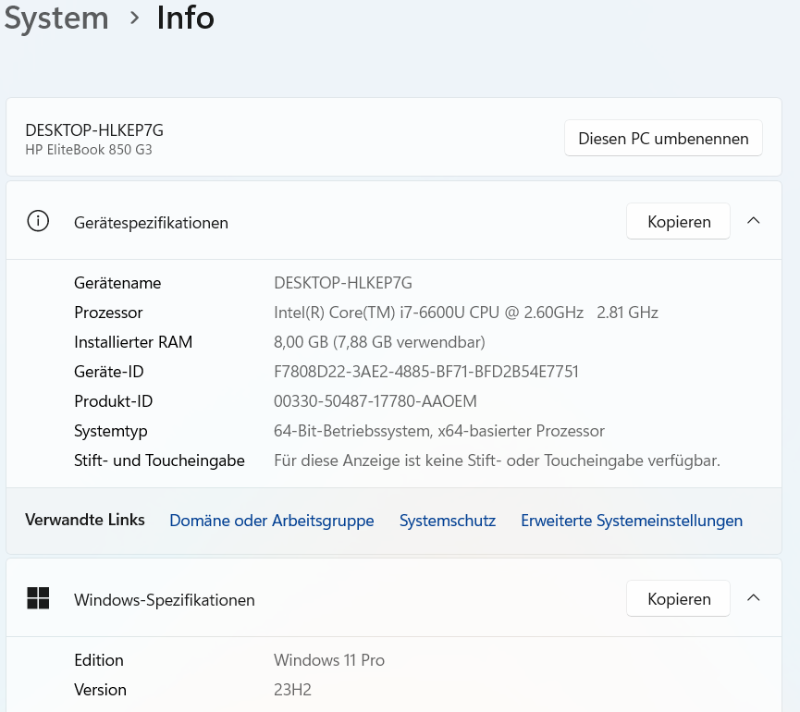Click the breadcrumb arrow between System and Info
This screenshot has width=800, height=712.
point(135,18)
